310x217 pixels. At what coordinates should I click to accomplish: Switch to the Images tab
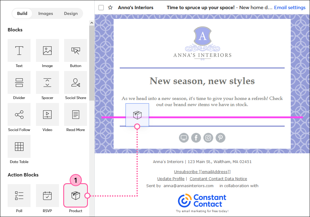click(x=46, y=13)
